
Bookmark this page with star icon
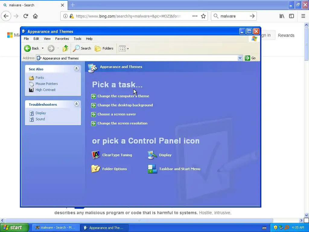coord(203,16)
